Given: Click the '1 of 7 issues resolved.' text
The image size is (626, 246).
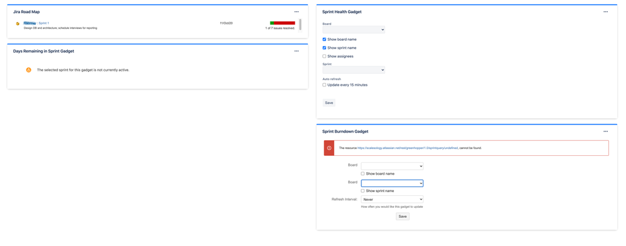Looking at the screenshot, I should click(280, 28).
